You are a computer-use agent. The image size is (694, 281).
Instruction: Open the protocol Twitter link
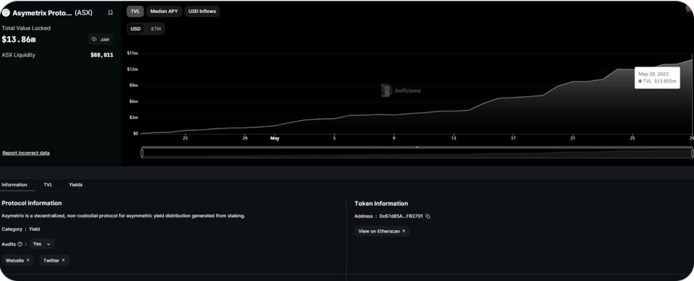(x=54, y=260)
